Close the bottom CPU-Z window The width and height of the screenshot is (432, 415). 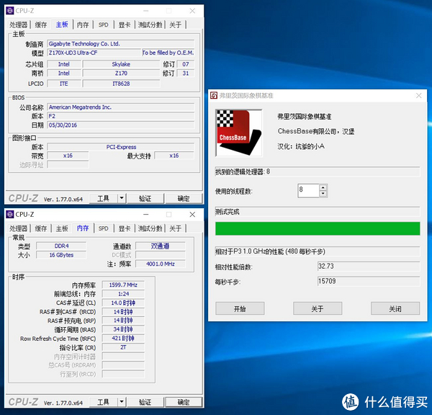pyautogui.click(x=192, y=214)
